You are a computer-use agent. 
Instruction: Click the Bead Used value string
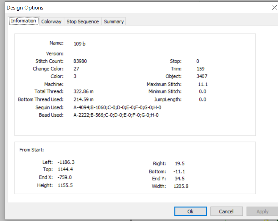click(116, 115)
